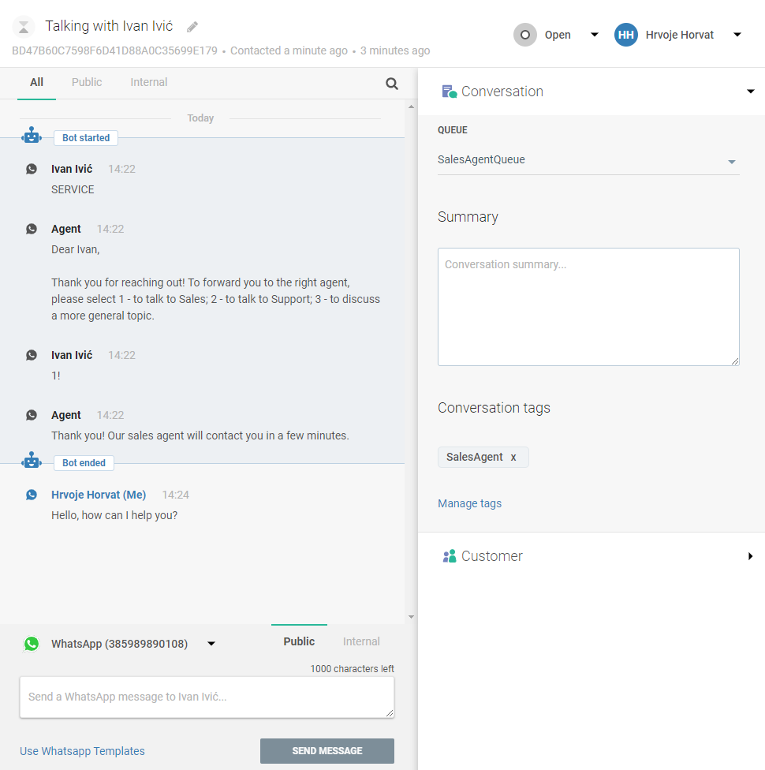Click the green WhatsApp channel icon
The width and height of the screenshot is (765, 770).
coord(32,644)
